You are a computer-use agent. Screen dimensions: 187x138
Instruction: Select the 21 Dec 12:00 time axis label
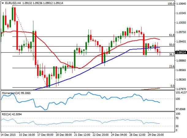coord(82,135)
